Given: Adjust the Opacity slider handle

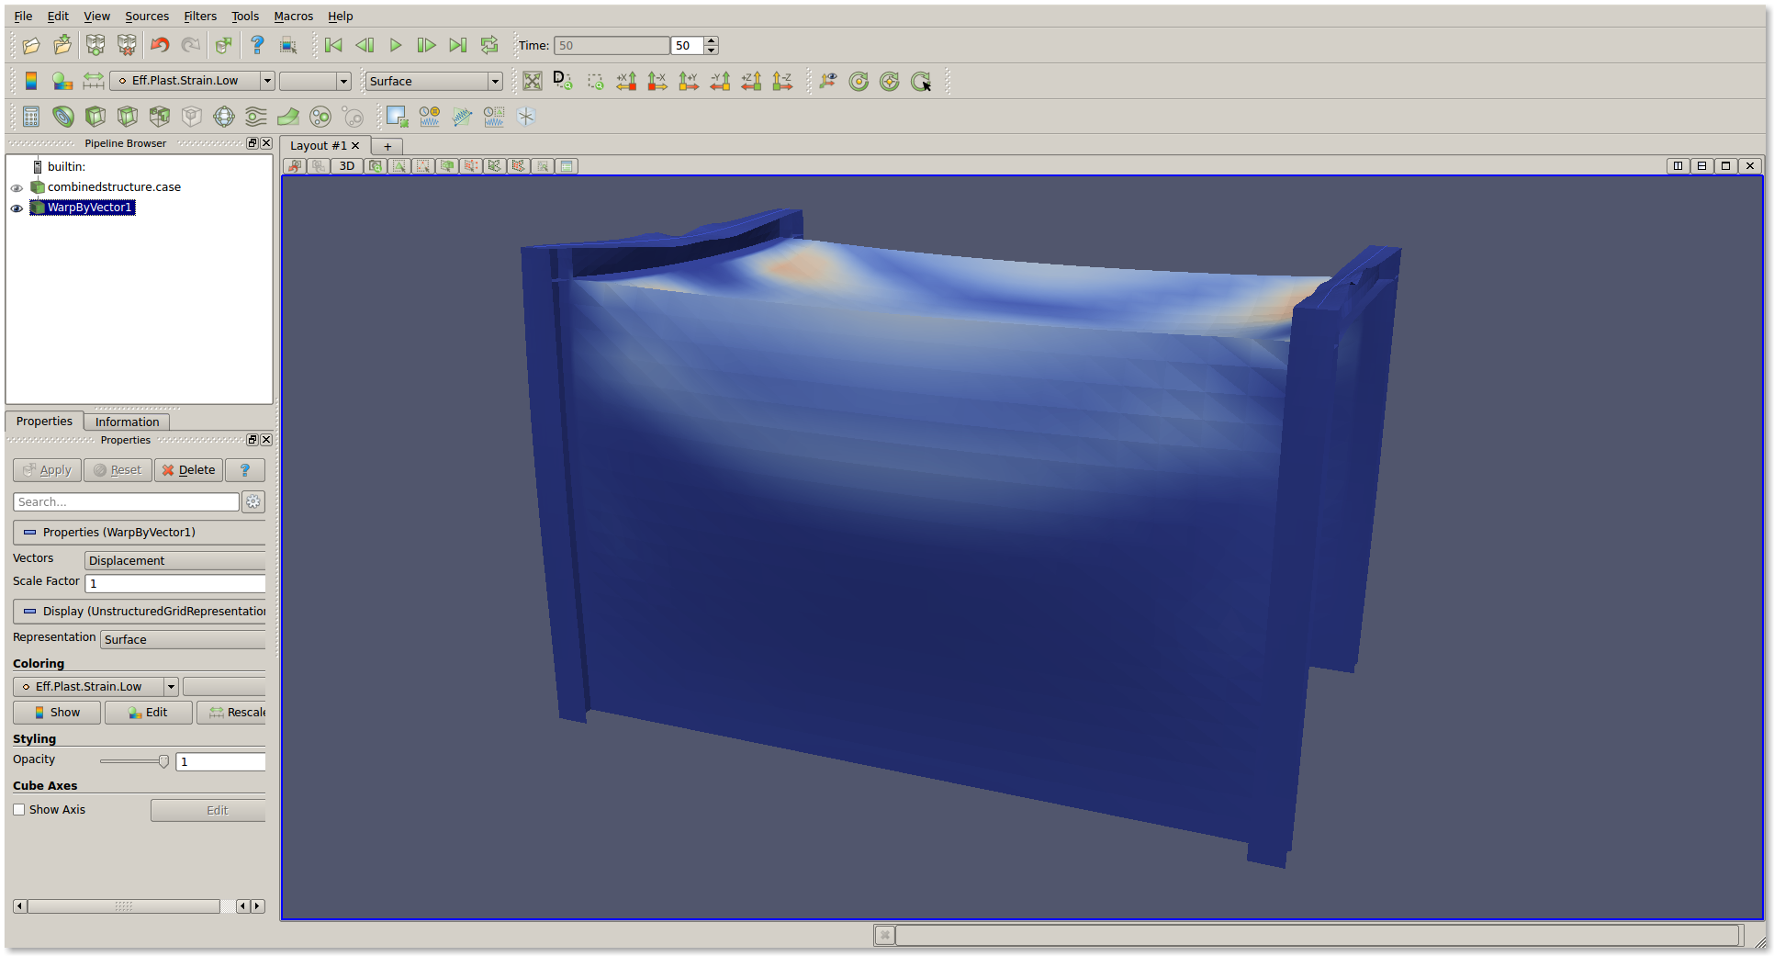Looking at the screenshot, I should click(x=163, y=761).
